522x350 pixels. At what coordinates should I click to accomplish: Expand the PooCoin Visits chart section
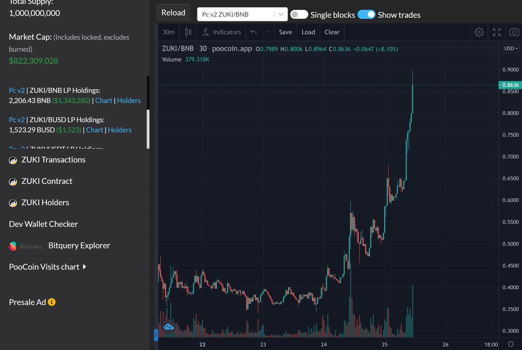coord(48,267)
